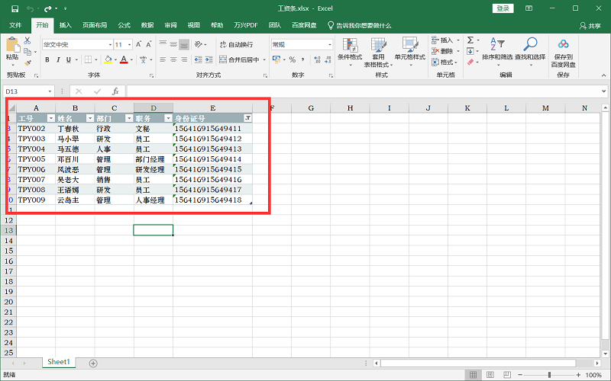Click the Name Box showing D13
Screen dimensions: 611x381
(31, 91)
